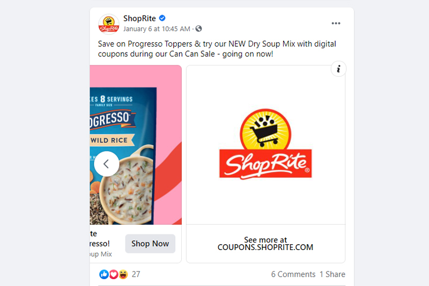Click the red heart Love reaction icon
Image resolution: width=429 pixels, height=286 pixels.
[114, 274]
